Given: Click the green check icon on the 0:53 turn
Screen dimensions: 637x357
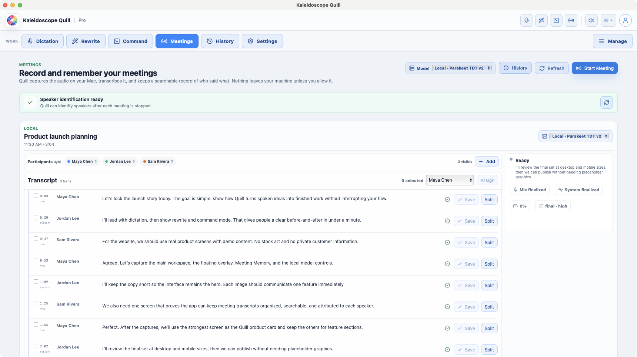Looking at the screenshot, I should (x=447, y=264).
